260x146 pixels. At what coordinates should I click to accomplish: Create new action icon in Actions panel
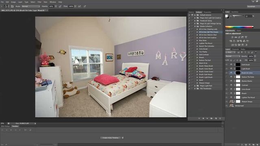pyautogui.click(x=216, y=118)
